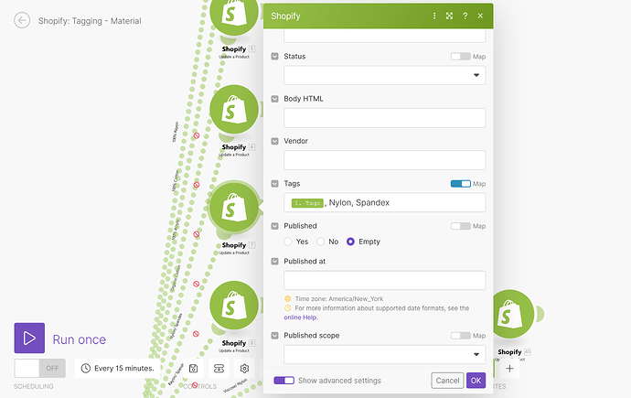Image resolution: width=631 pixels, height=398 pixels.
Task: Click the Run once play button
Action: 29,338
